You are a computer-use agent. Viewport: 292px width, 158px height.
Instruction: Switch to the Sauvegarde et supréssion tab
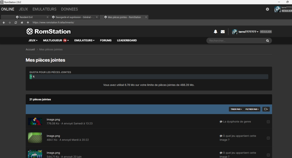tap(75, 17)
